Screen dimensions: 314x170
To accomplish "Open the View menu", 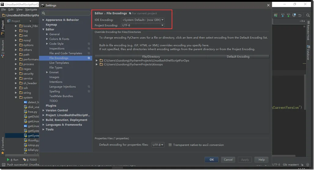I will [20, 9].
